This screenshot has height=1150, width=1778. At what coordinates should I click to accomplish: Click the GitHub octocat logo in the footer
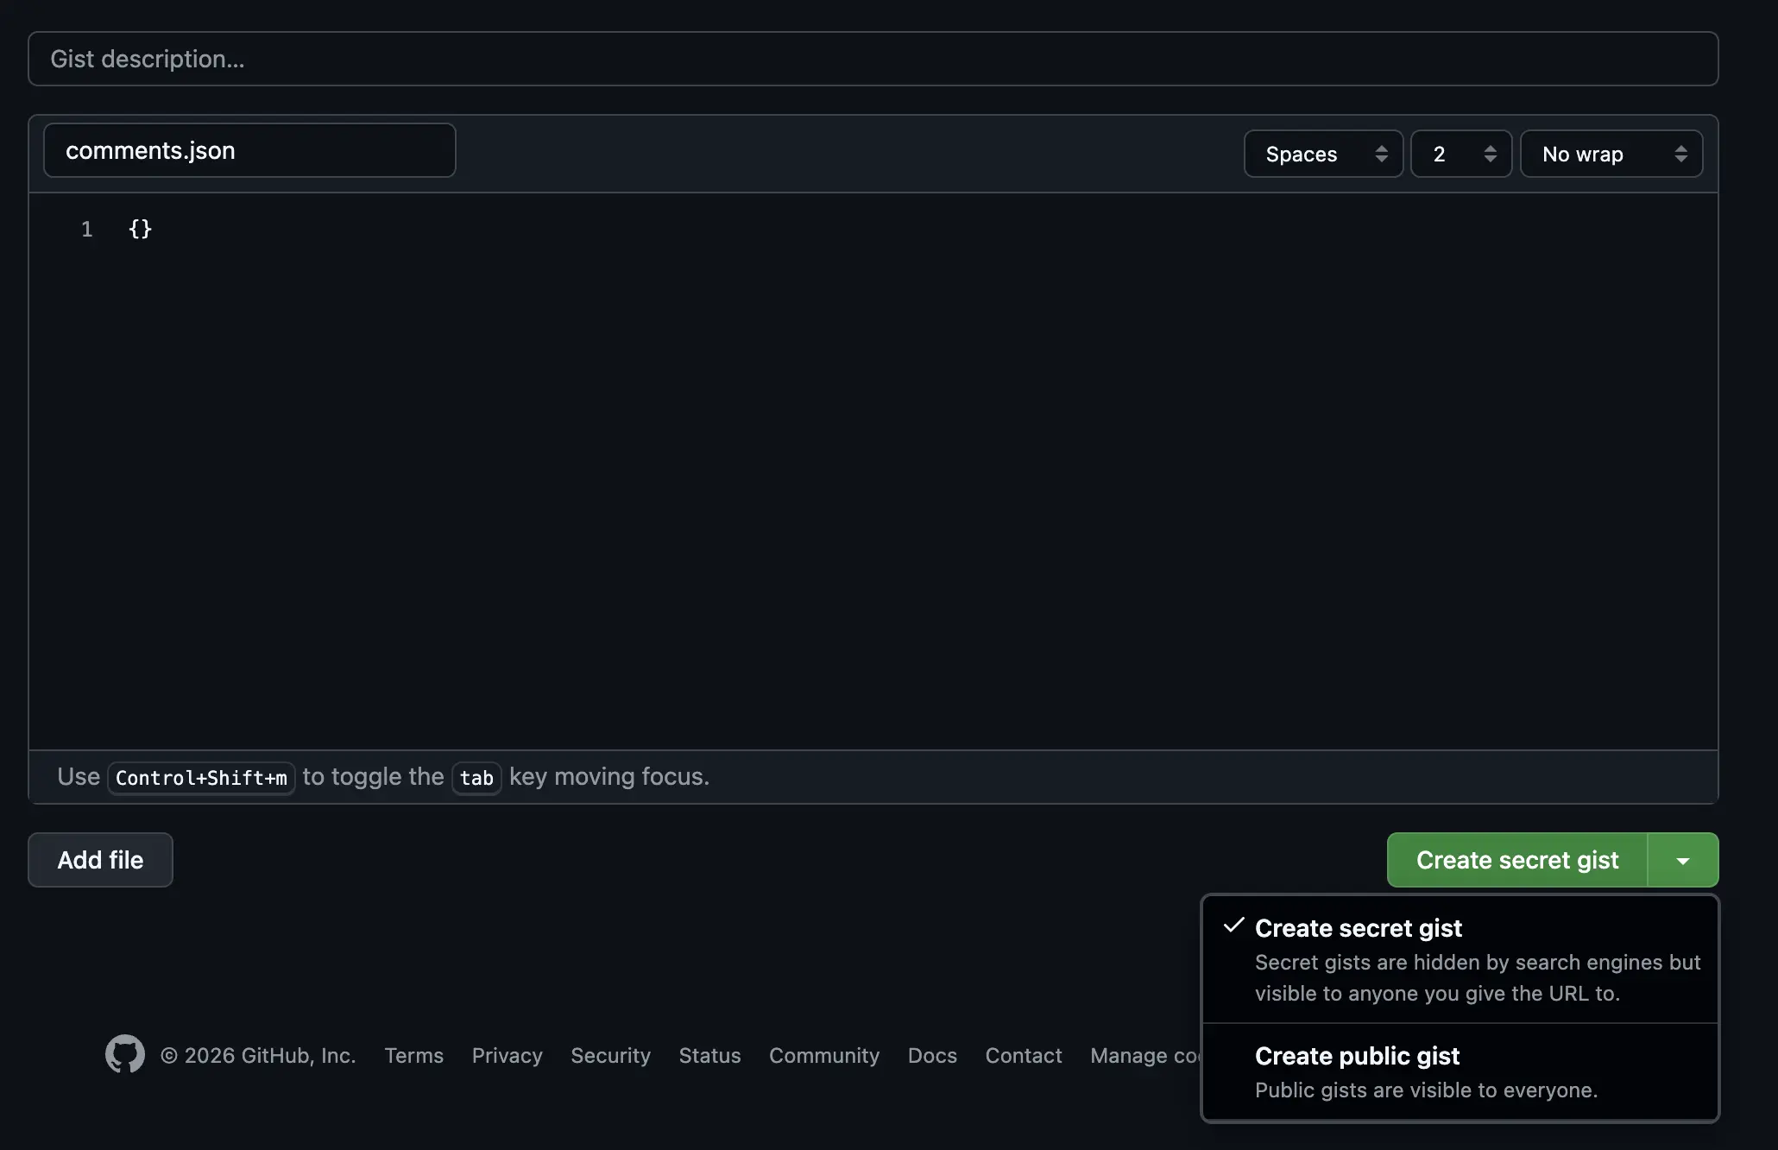[124, 1054]
